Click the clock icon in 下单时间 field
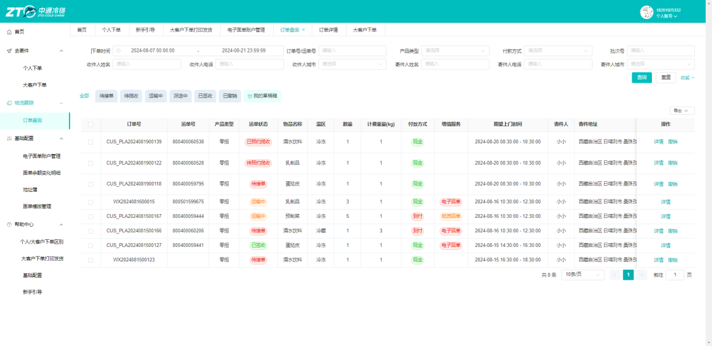712x346 pixels. 118,51
